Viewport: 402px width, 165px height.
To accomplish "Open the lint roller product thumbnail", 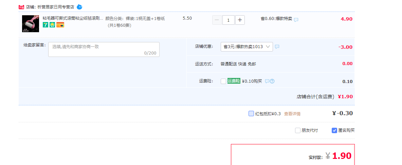I will pyautogui.click(x=31, y=23).
